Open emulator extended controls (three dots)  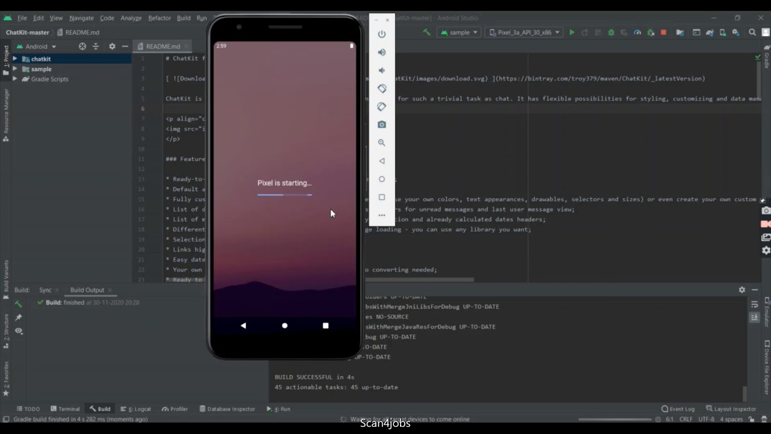381,215
